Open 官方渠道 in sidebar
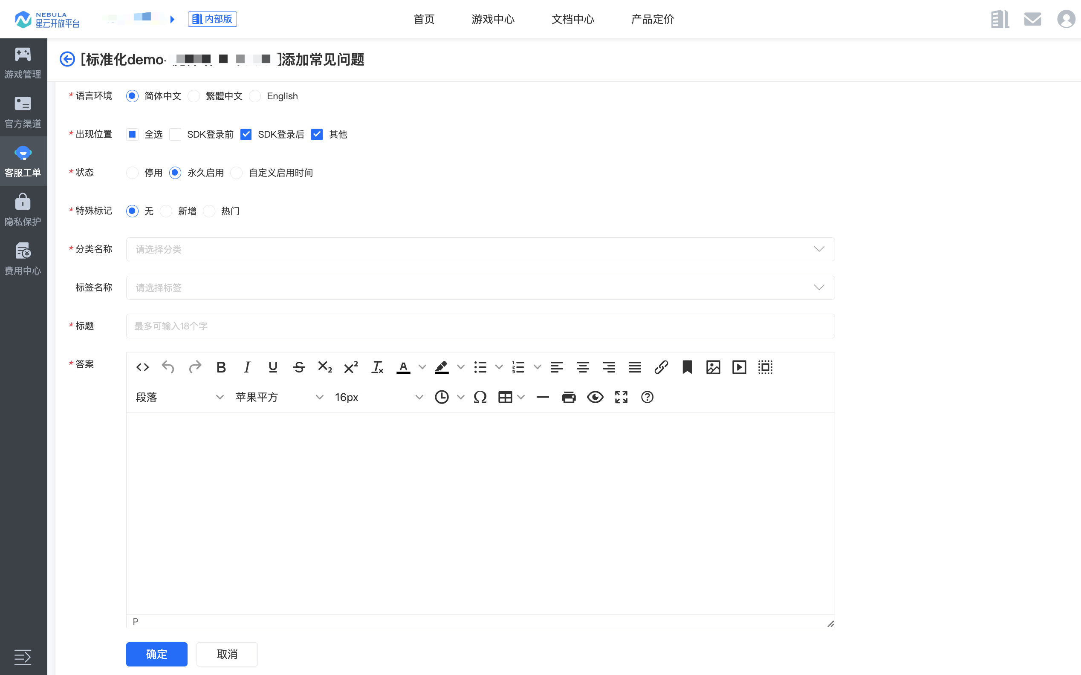Viewport: 1081px width, 675px height. point(23,112)
